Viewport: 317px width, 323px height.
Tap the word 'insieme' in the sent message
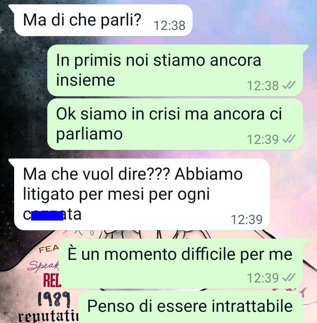click(x=85, y=80)
